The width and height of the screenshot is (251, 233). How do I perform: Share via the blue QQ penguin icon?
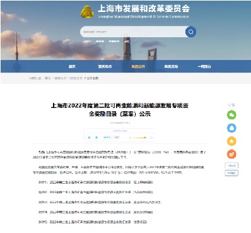[231, 128]
